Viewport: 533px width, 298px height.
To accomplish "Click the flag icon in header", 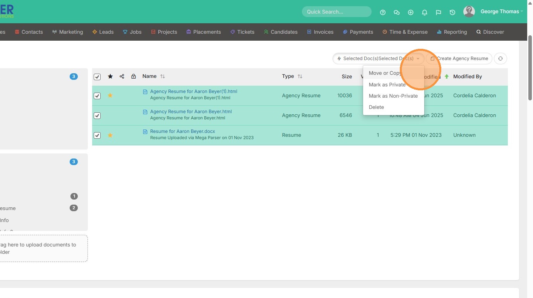I will (x=439, y=12).
